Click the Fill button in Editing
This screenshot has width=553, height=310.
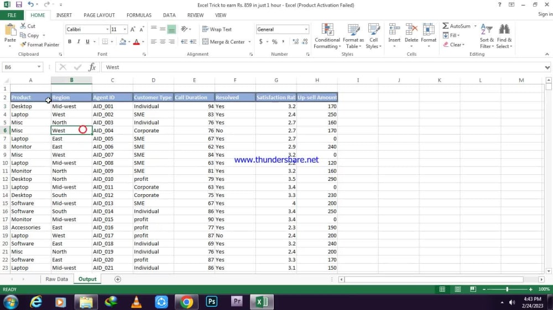click(x=451, y=35)
